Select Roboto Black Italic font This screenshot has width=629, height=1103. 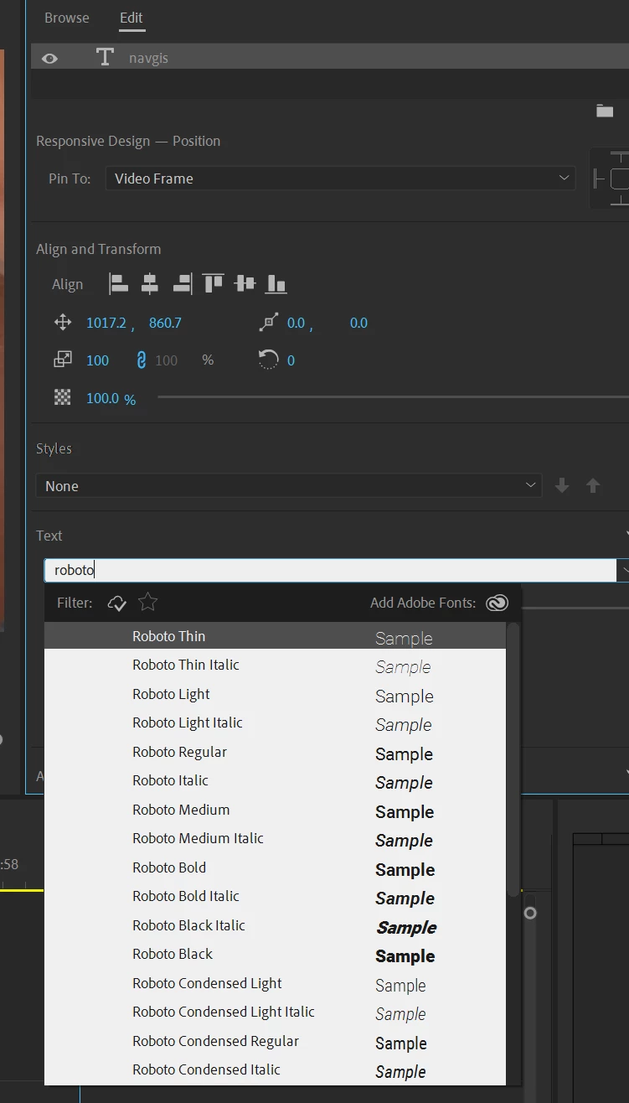tap(276, 925)
